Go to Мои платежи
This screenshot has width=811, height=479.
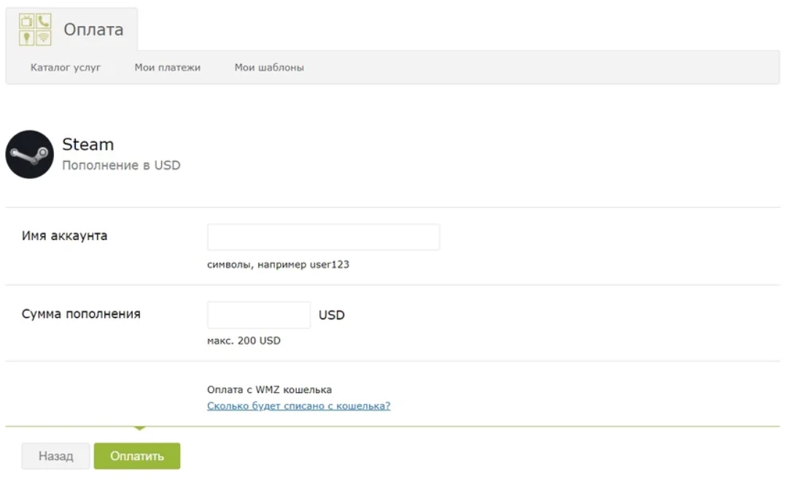pyautogui.click(x=167, y=67)
